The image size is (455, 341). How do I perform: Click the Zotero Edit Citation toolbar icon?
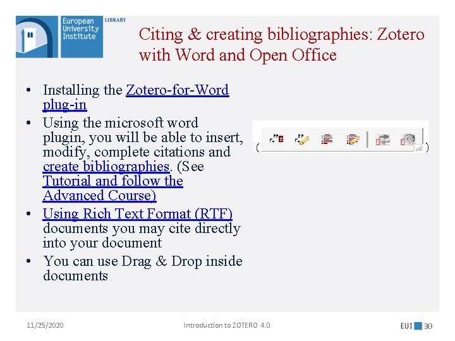coord(302,140)
